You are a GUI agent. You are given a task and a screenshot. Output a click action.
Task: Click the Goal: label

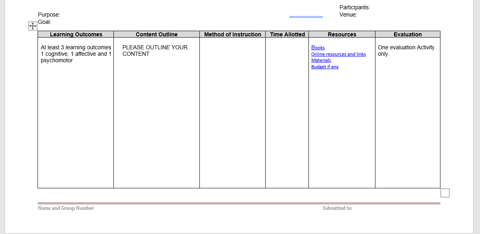tap(45, 22)
